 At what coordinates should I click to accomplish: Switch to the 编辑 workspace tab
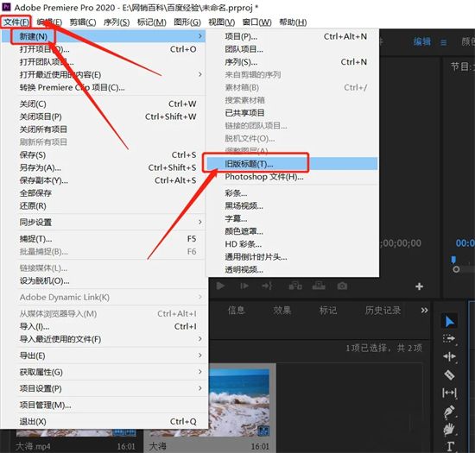pos(422,41)
